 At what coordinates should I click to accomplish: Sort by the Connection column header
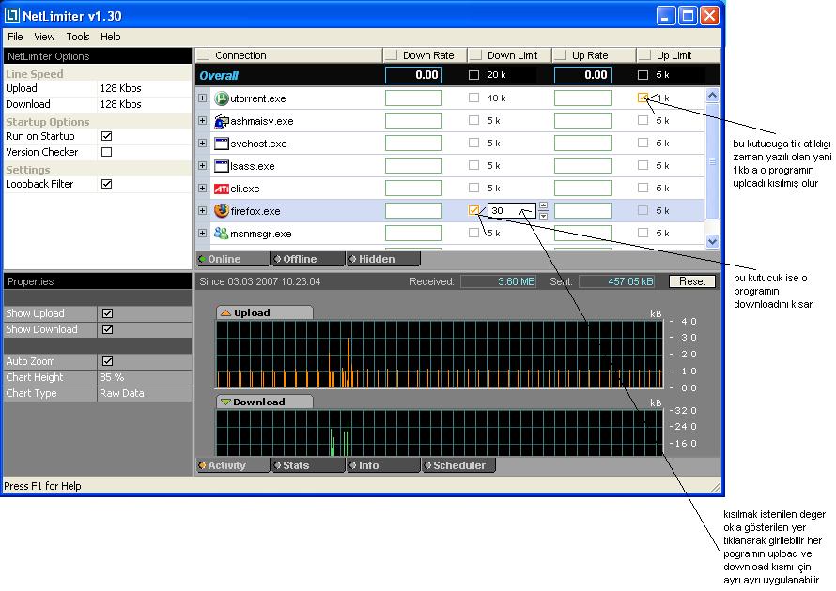(x=289, y=55)
